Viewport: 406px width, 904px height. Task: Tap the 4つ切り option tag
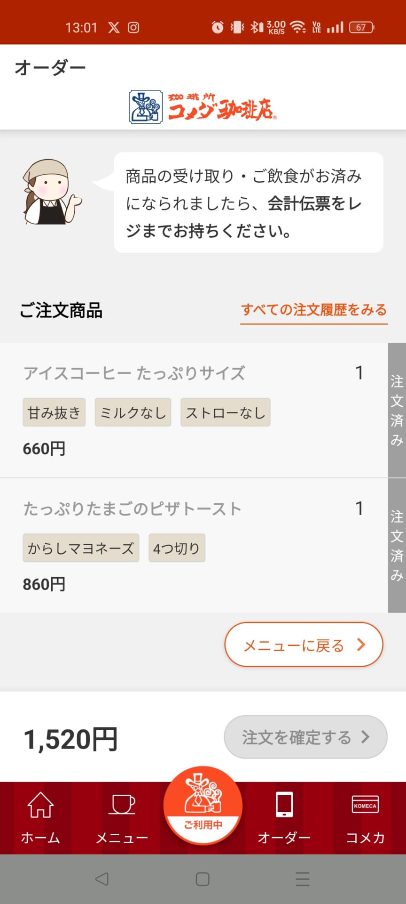(177, 548)
